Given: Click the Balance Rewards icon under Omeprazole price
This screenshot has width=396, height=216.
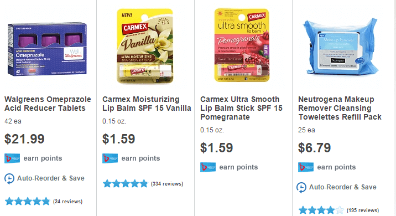Looking at the screenshot, I should (12, 158).
